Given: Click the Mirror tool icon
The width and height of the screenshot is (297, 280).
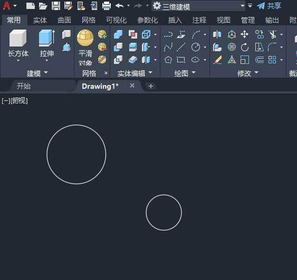Looking at the screenshot, I should (x=217, y=34).
